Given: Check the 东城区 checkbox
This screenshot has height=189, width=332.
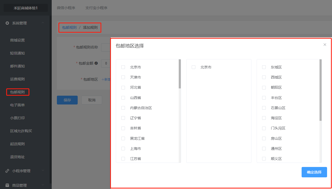Looking at the screenshot, I should [264, 67].
